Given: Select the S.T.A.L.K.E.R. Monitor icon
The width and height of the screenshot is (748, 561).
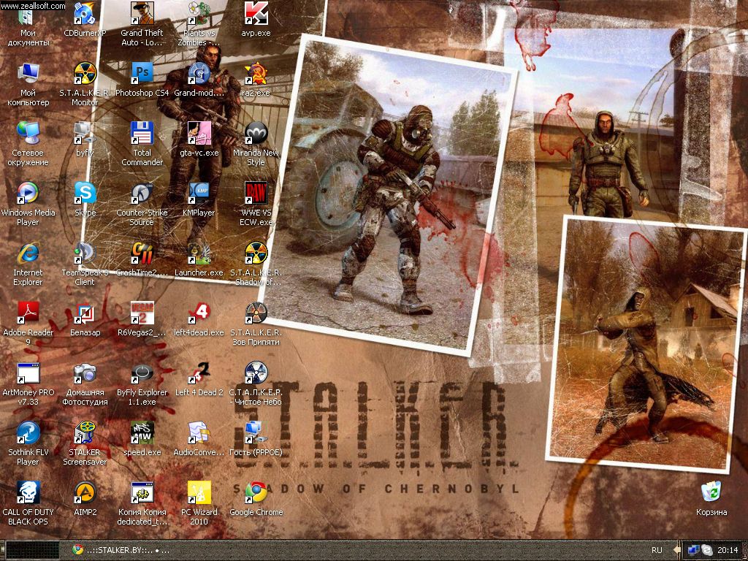Looking at the screenshot, I should pos(85,74).
